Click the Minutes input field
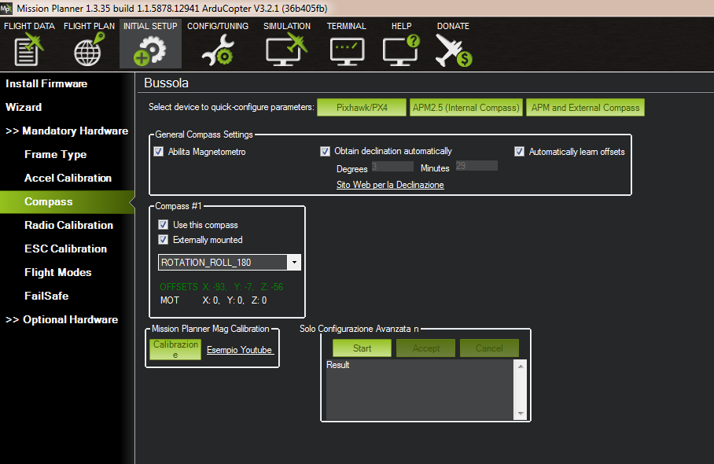Image resolution: width=714 pixels, height=464 pixels. pyautogui.click(x=477, y=166)
